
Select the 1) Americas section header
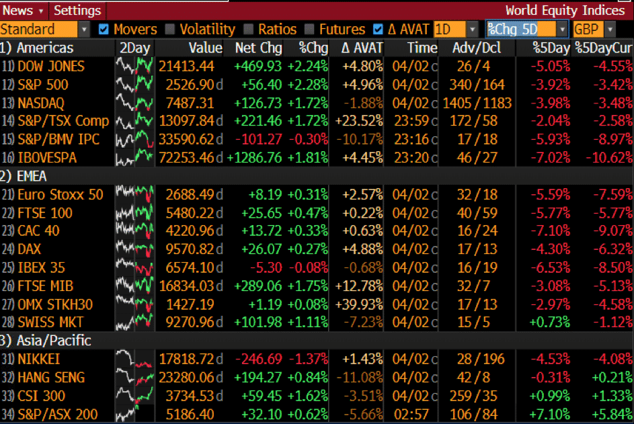pos(37,48)
